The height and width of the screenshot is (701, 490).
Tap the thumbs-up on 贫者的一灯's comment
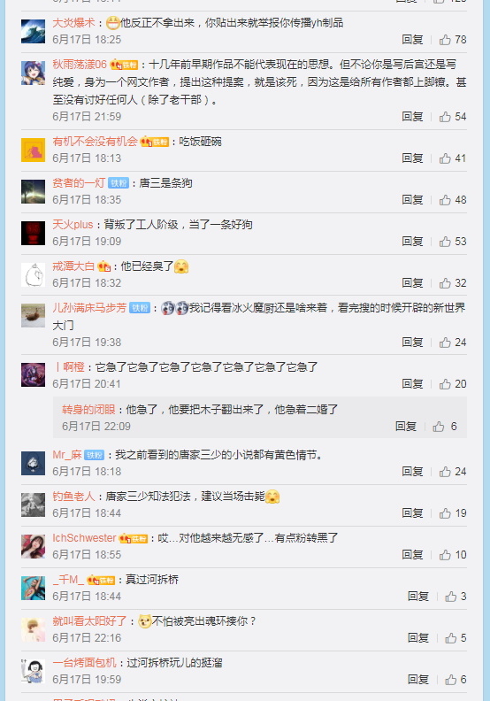click(445, 200)
